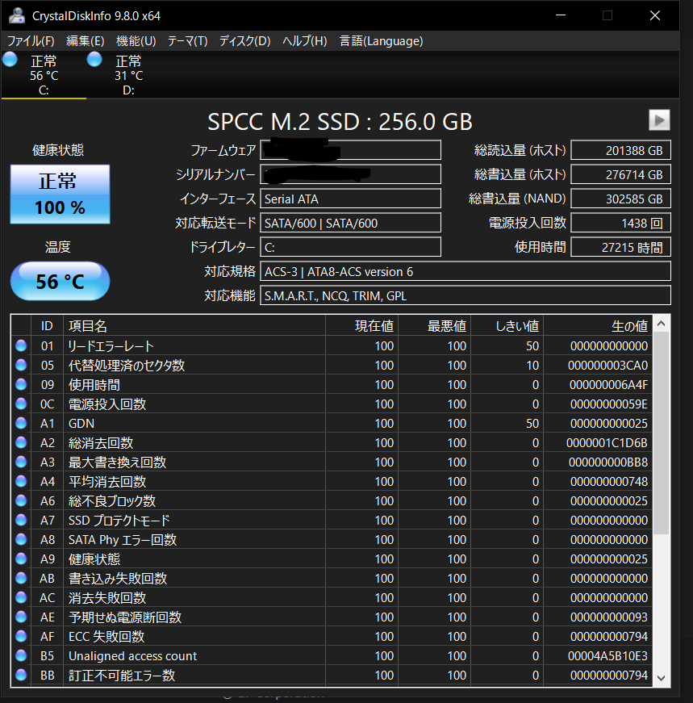Open the 言語(Language) menu

click(381, 41)
